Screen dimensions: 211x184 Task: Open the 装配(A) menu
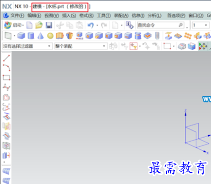click(121, 16)
